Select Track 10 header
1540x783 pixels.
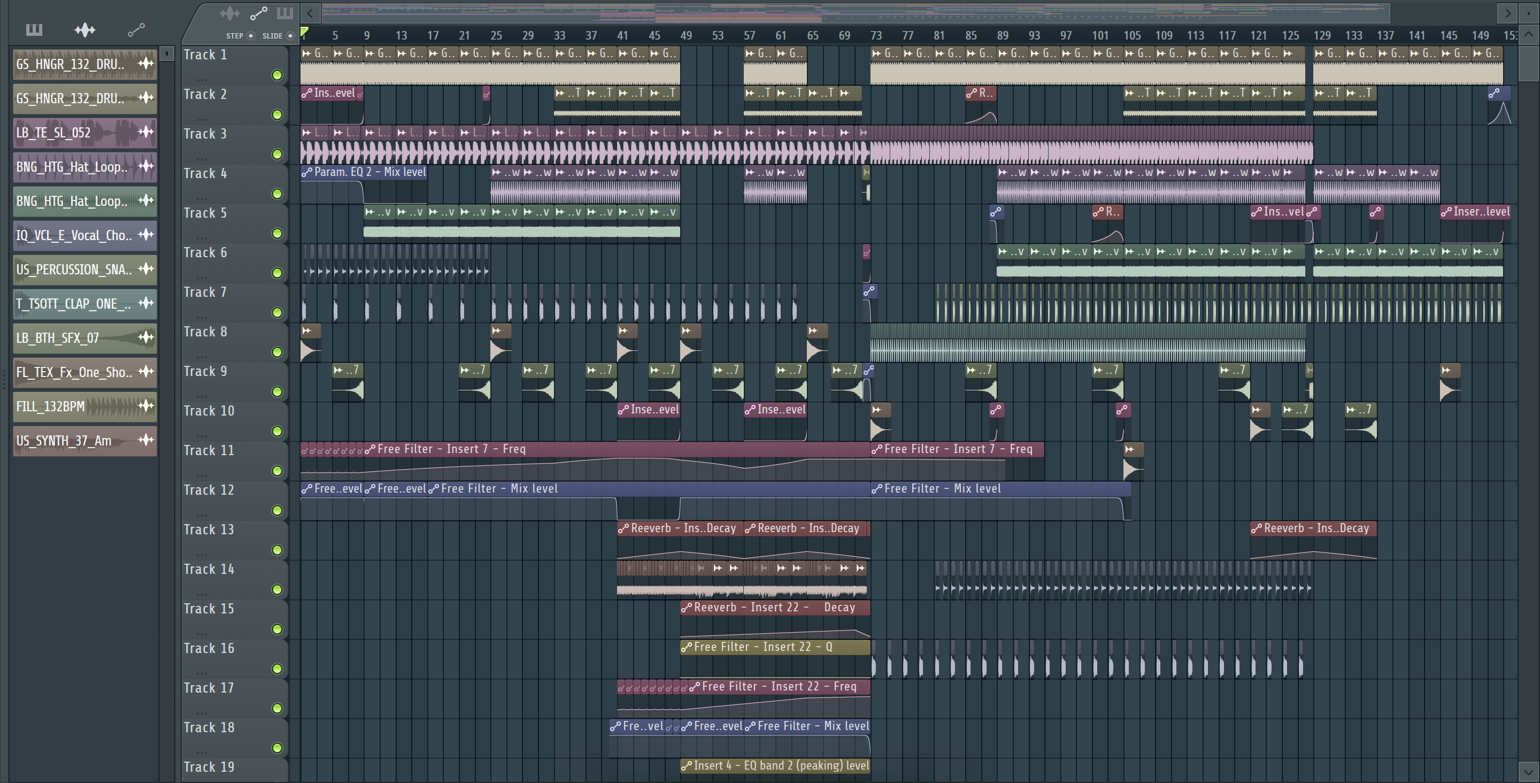pyautogui.click(x=234, y=421)
